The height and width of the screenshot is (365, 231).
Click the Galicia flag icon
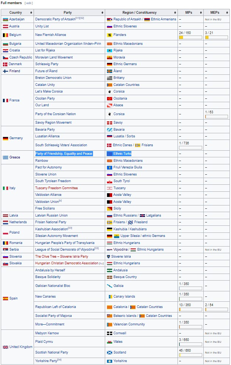coord(110,286)
